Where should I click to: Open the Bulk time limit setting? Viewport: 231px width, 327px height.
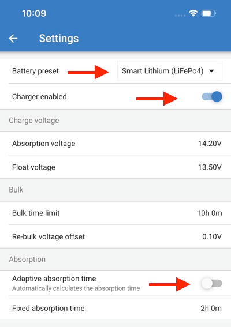[115, 213]
